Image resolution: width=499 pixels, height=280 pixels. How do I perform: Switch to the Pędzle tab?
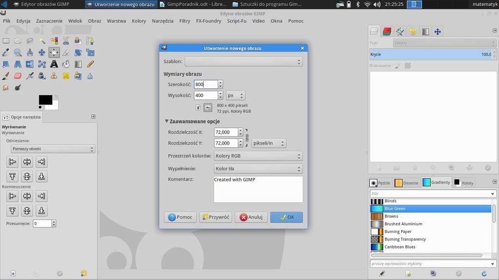click(380, 183)
